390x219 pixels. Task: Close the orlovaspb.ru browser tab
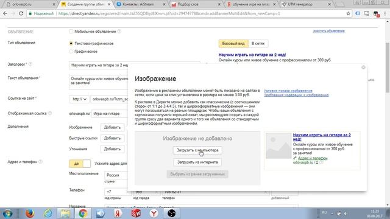tap(54, 4)
